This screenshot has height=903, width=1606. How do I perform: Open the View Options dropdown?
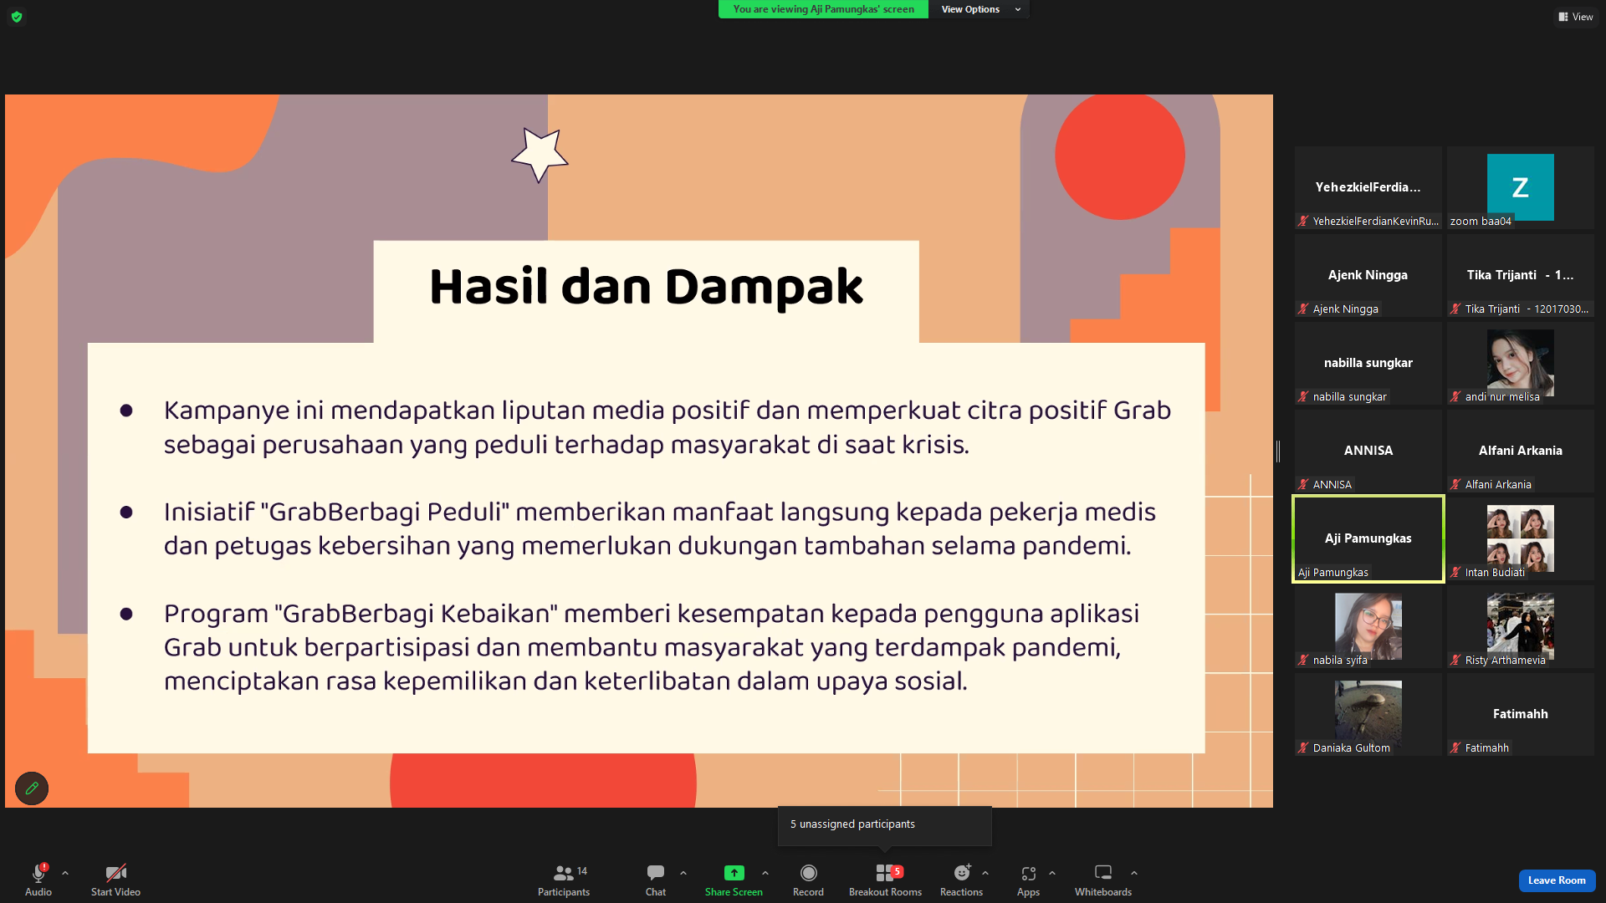(979, 9)
